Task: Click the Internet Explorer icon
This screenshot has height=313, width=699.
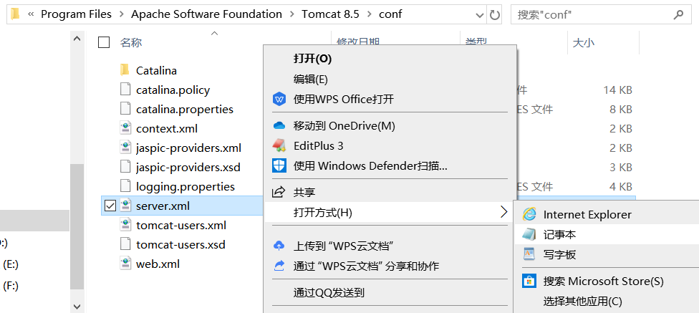Action: 529,214
